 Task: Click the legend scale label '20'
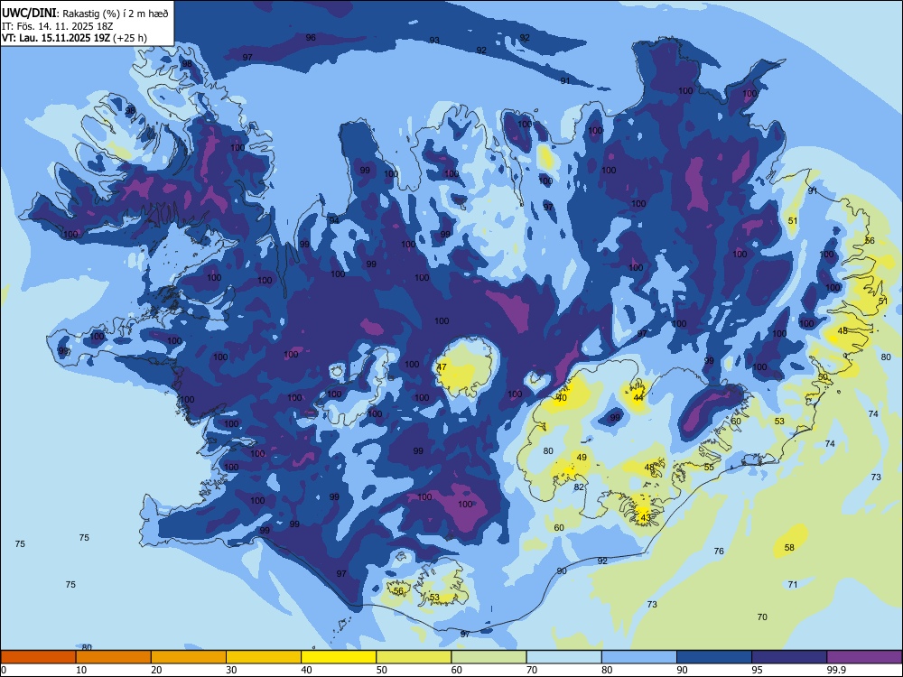(156, 670)
